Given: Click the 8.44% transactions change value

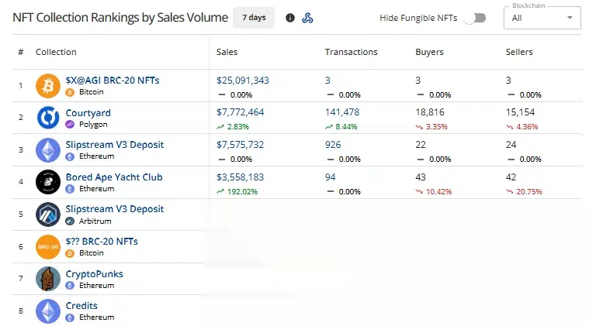Looking at the screenshot, I should pyautogui.click(x=346, y=127).
